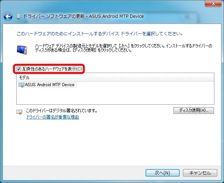Click the heading このハードウェアのために... text
The width and height of the screenshot is (224, 183).
pyautogui.click(x=100, y=34)
